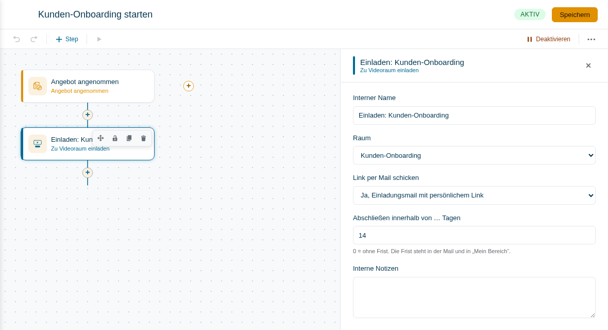Undo the last change
This screenshot has height=330, width=608.
tap(16, 39)
